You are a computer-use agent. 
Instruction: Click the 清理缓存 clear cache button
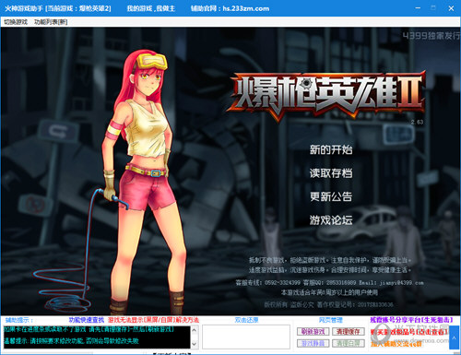pyautogui.click(x=349, y=332)
